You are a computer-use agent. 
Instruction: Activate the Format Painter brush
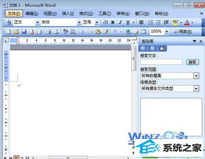[106, 32]
